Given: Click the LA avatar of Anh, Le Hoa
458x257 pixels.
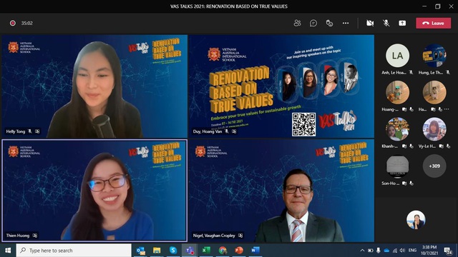Looking at the screenshot, I should click(x=397, y=56).
